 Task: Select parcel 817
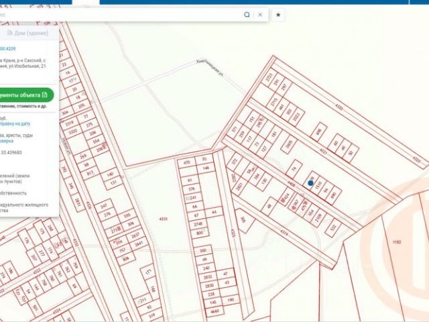90,174
